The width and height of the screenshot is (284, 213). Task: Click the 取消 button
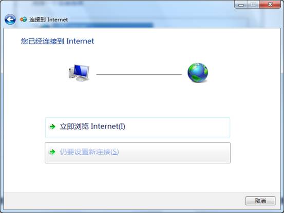click(260, 201)
